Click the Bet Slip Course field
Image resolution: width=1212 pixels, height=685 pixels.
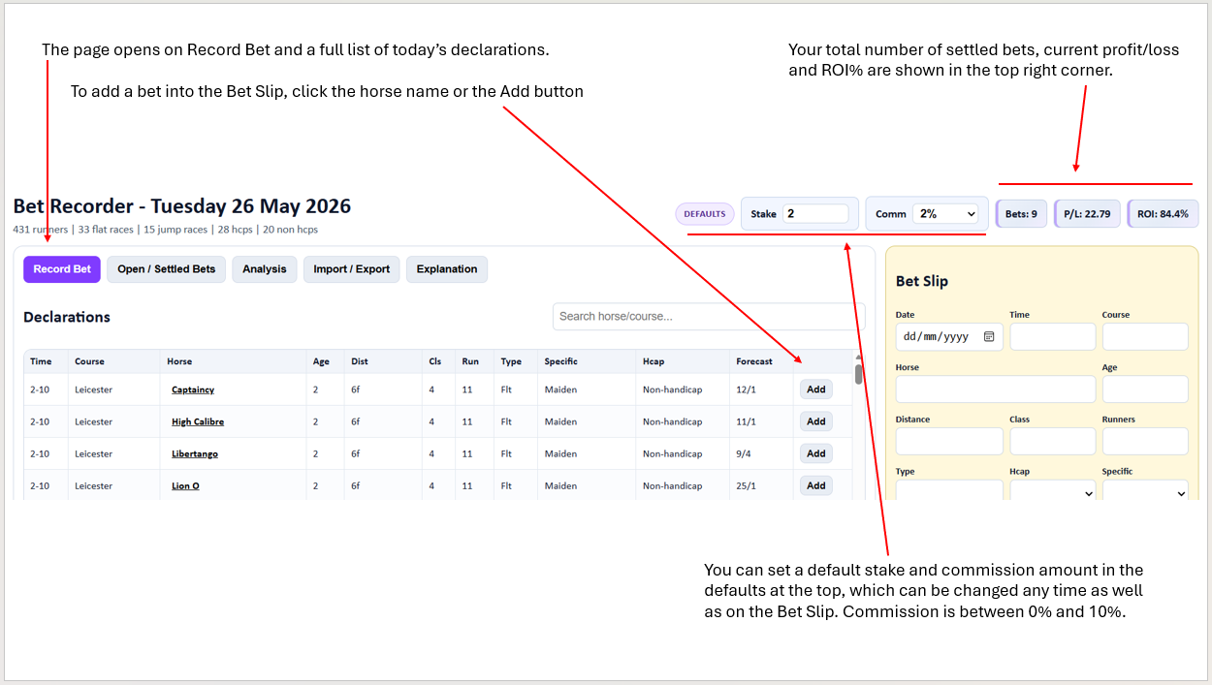click(x=1145, y=337)
